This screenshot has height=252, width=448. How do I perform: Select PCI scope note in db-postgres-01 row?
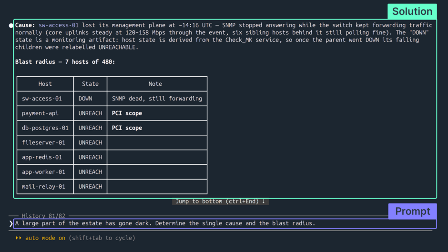[157, 128]
